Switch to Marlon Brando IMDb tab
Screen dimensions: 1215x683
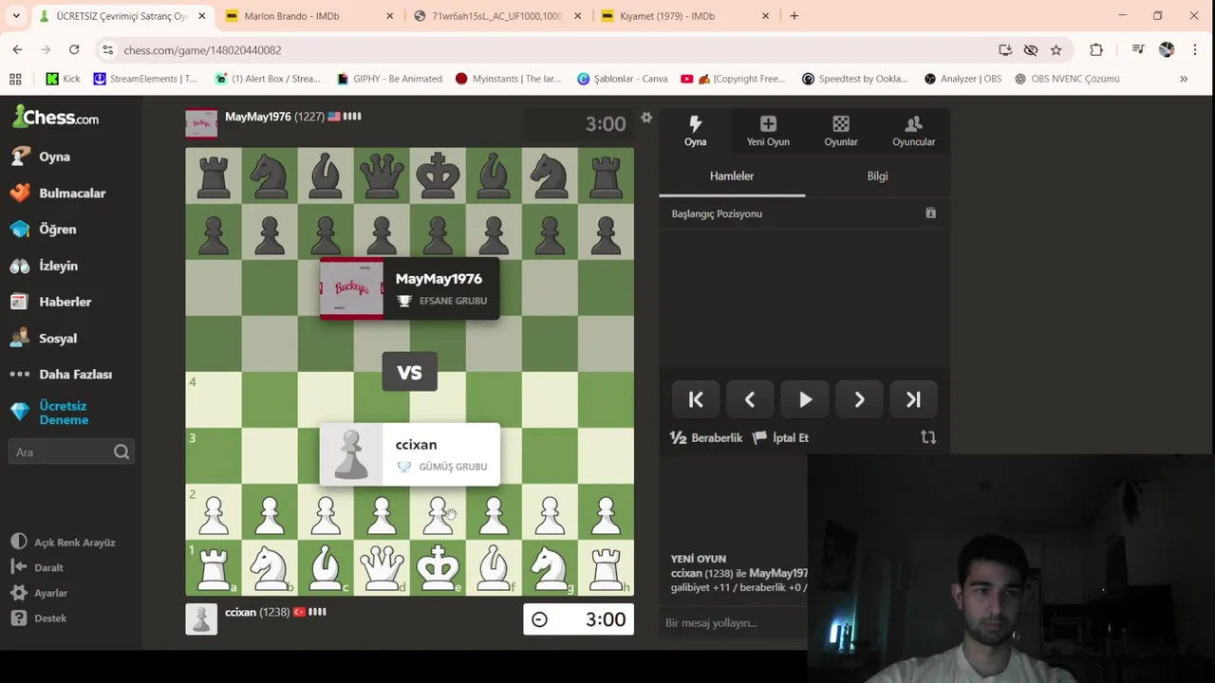310,16
